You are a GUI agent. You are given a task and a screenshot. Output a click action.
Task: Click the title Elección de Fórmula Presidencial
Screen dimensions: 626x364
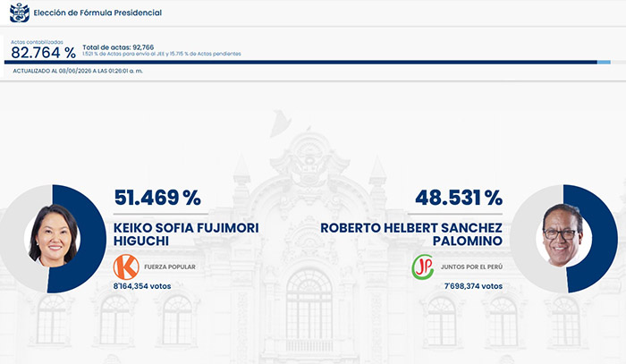click(x=97, y=13)
